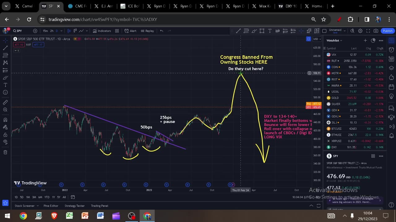Image resolution: width=396 pixels, height=222 pixels.
Task: Select the VIX row in watchlist
Action: [x=355, y=55]
